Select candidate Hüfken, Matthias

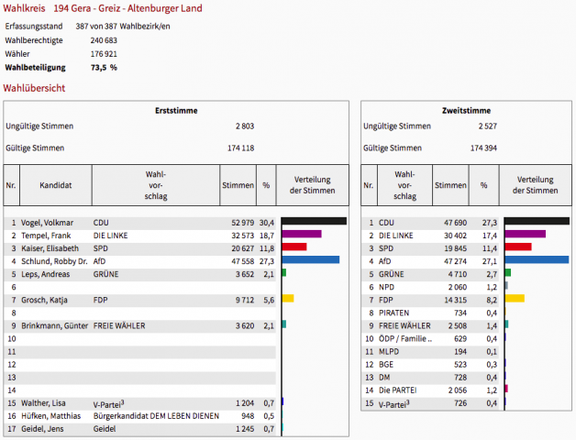point(50,416)
